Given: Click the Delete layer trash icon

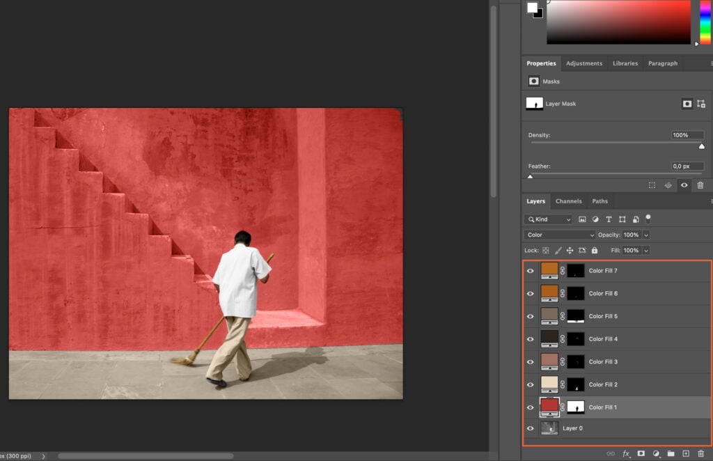Looking at the screenshot, I should [700, 453].
